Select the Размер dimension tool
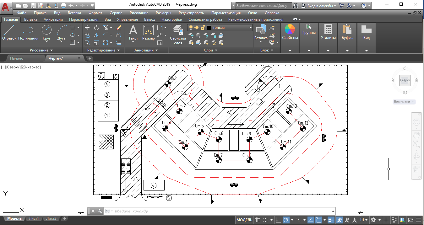Image resolution: width=424 pixels, height=225 pixels. pos(148,32)
